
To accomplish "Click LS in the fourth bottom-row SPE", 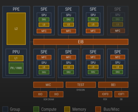I will (x=118, y=67).
